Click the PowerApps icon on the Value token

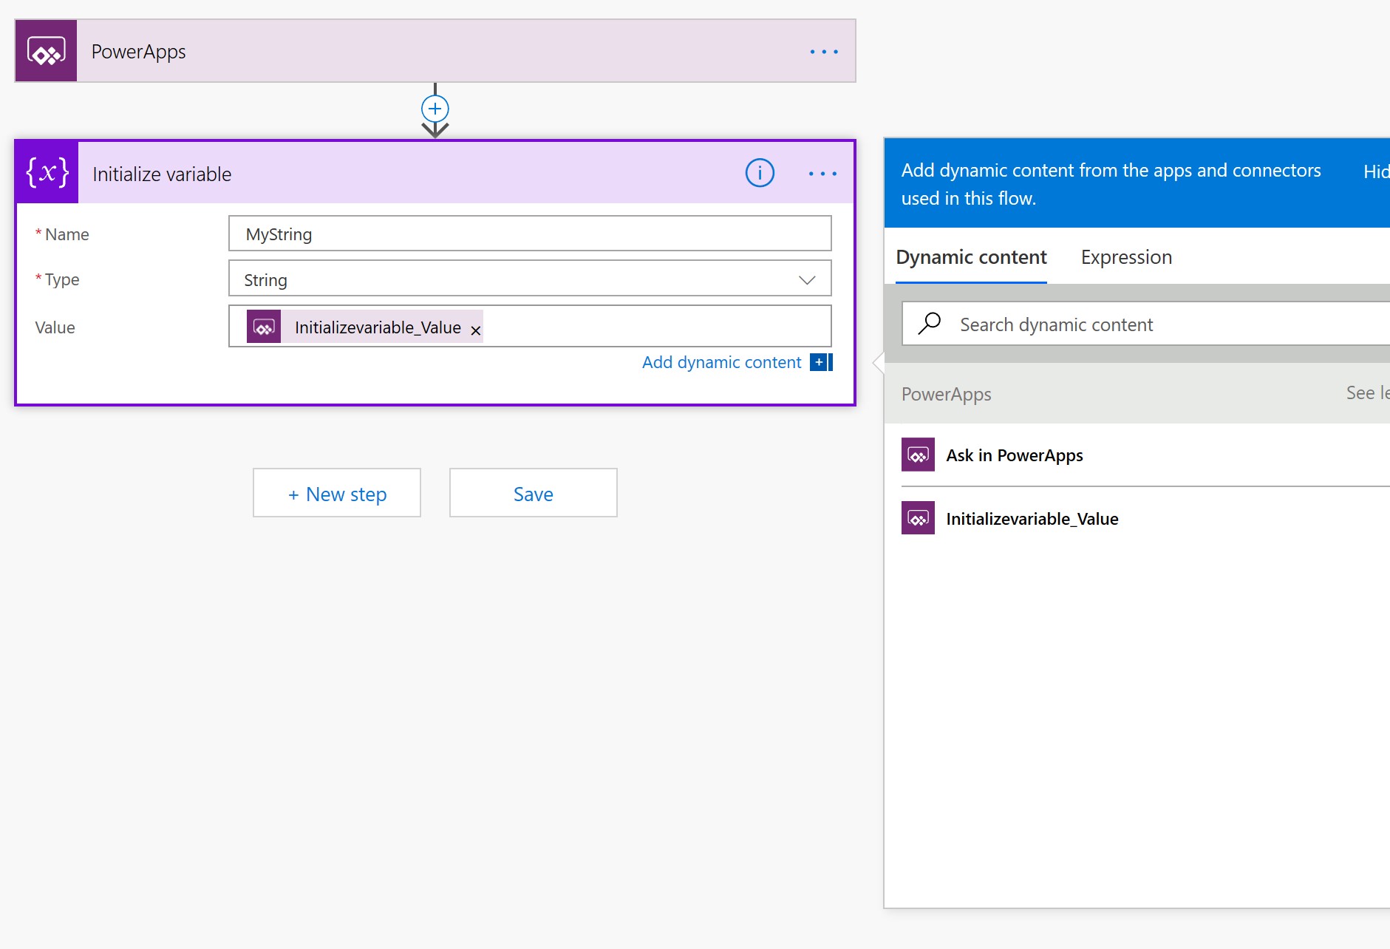[x=264, y=327]
